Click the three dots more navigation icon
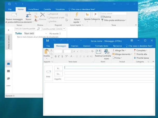Screen dimensions: 158x118 (9, 86)
